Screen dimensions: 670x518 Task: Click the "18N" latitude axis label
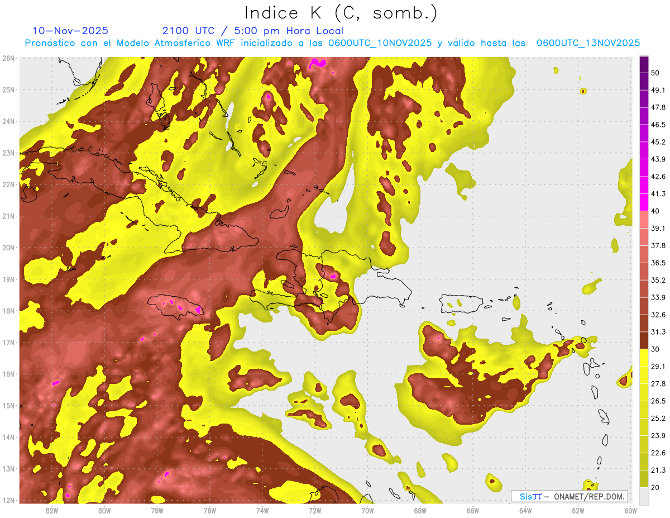[8, 311]
